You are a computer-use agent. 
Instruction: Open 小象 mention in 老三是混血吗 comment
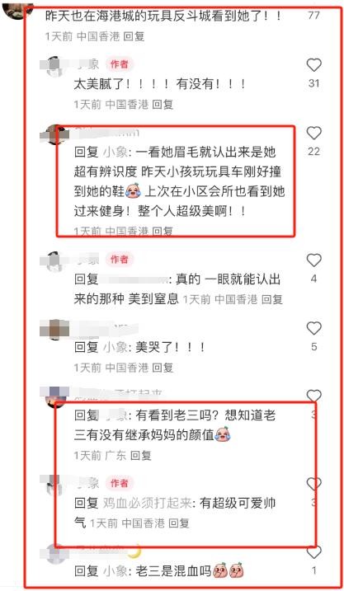click(115, 571)
